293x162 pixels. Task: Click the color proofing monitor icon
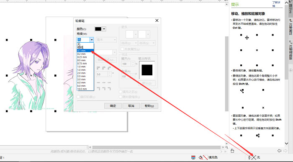pyautogui.click(x=193, y=157)
